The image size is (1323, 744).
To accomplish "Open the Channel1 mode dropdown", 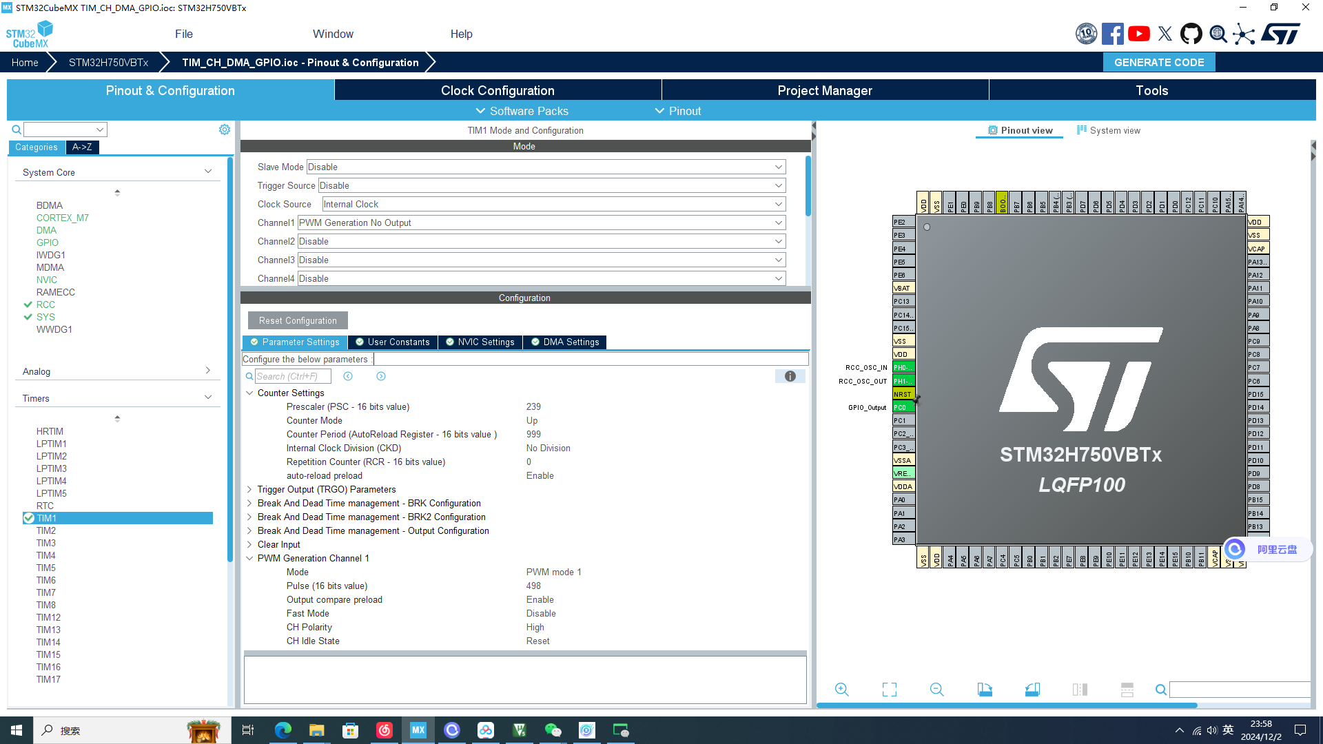I will pos(542,223).
